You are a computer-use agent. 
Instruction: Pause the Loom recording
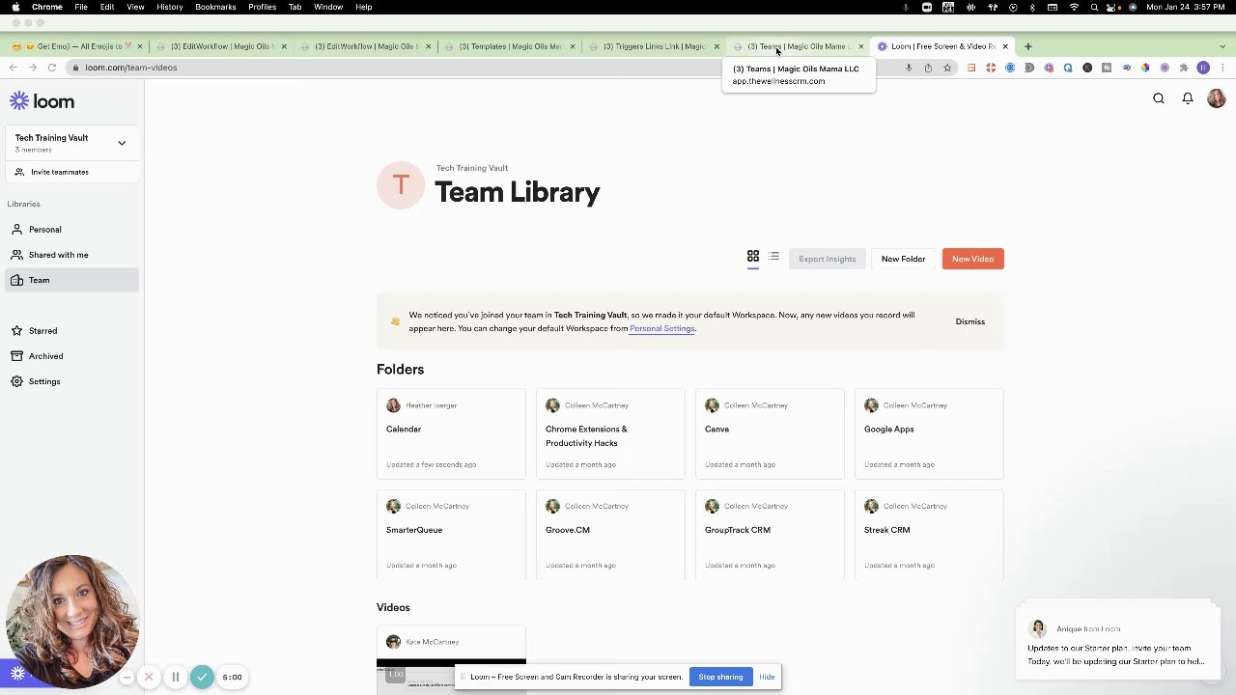point(176,677)
